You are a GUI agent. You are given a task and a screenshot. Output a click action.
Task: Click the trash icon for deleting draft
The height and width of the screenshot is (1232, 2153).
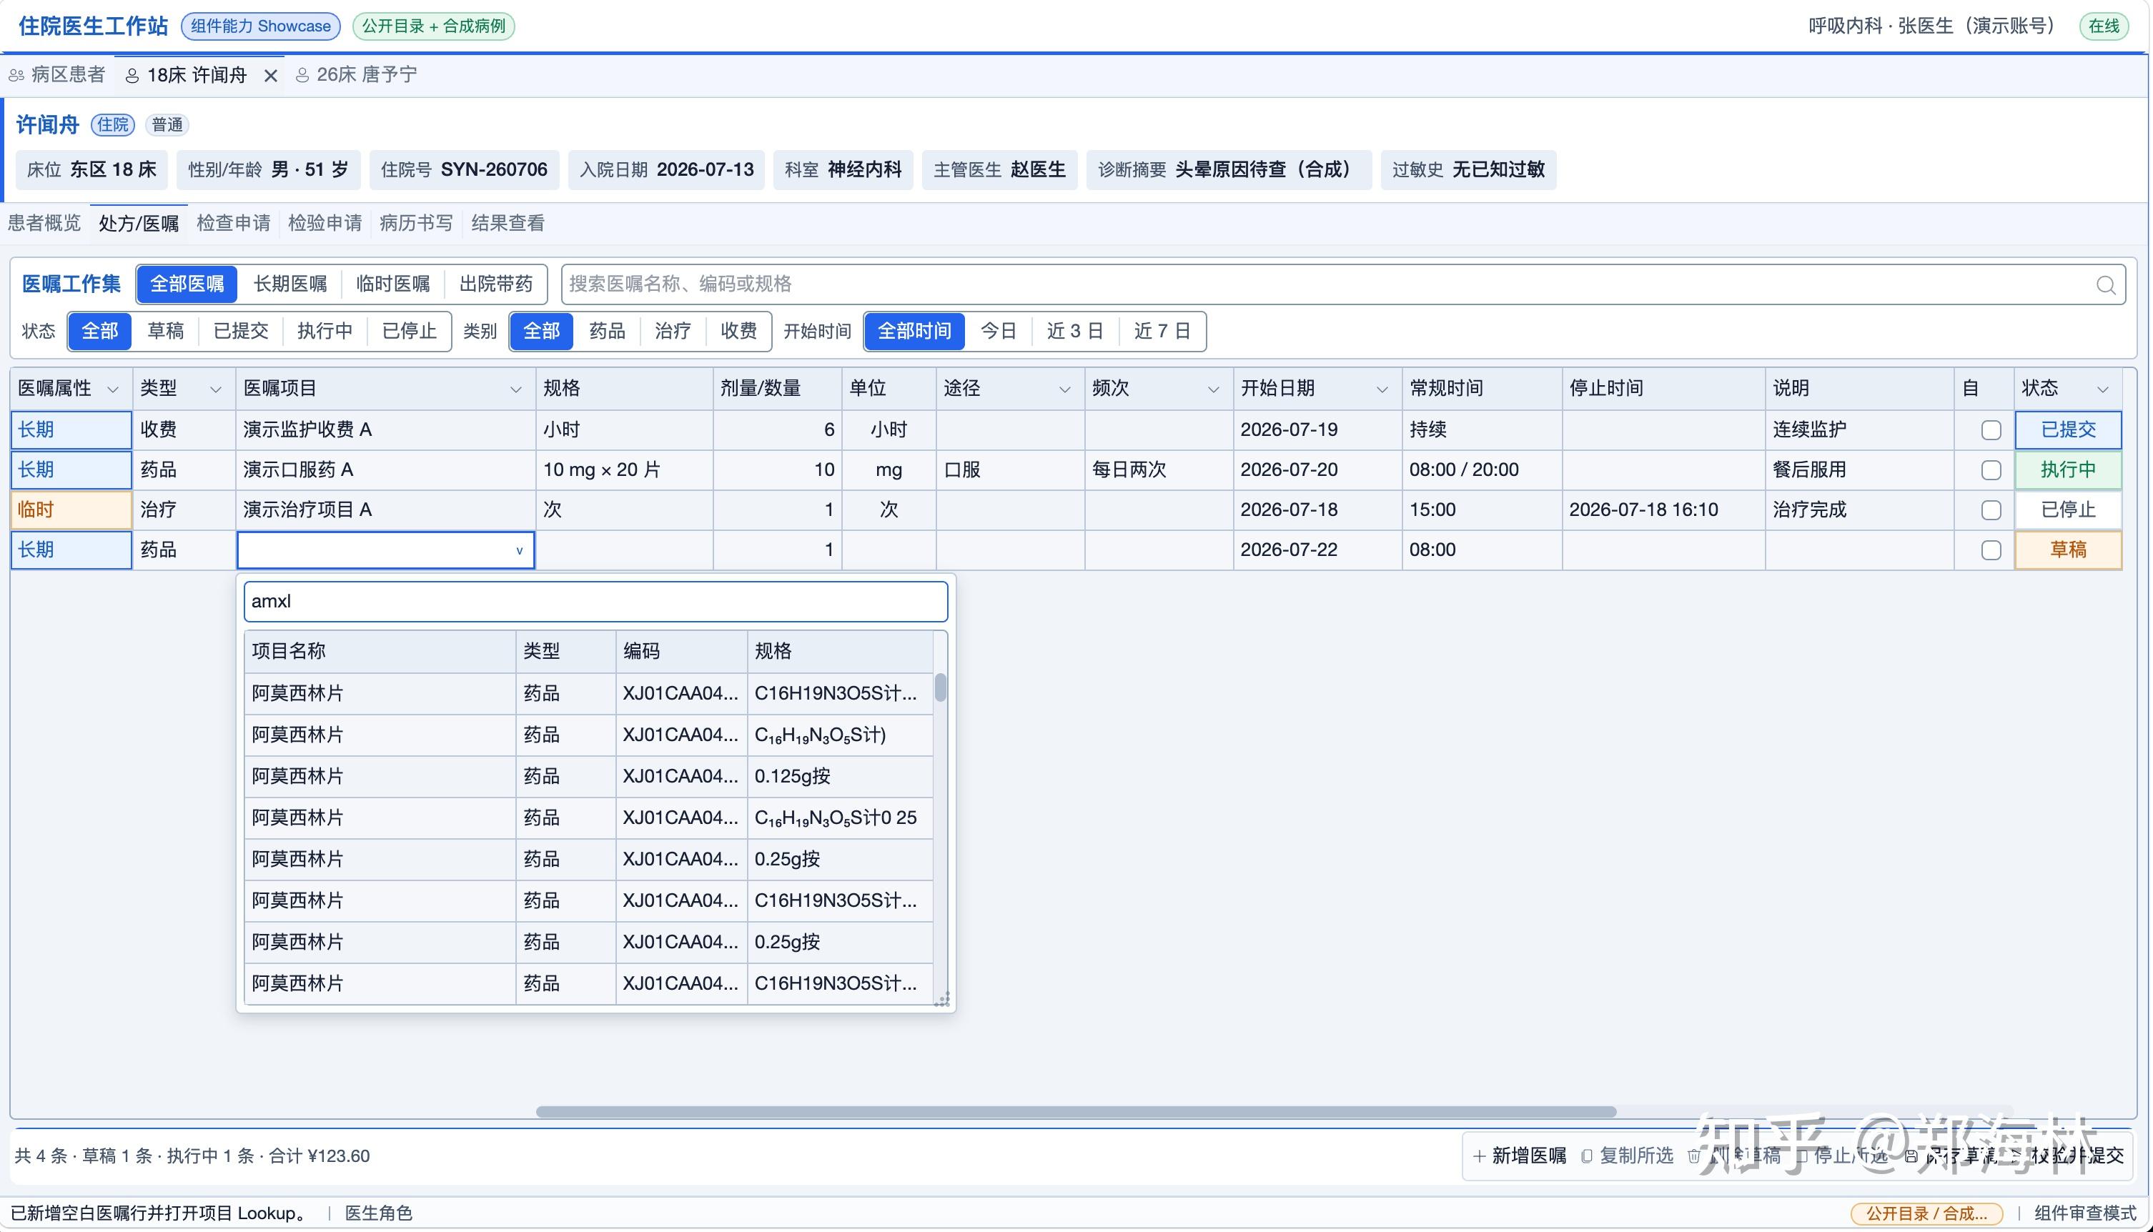pyautogui.click(x=1693, y=1156)
